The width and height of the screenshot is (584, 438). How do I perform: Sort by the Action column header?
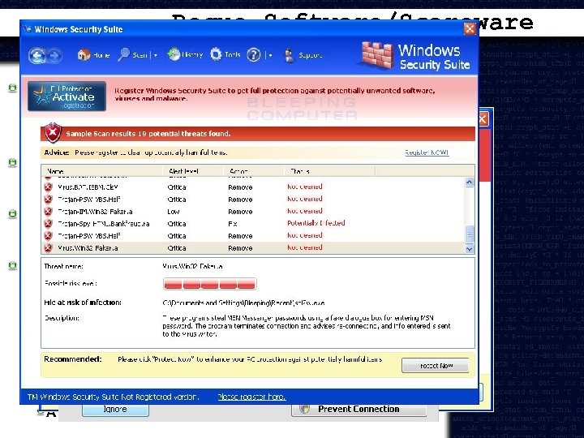coord(253,171)
